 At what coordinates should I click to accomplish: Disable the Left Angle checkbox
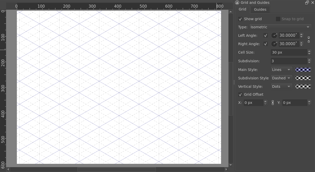pyautogui.click(x=265, y=35)
